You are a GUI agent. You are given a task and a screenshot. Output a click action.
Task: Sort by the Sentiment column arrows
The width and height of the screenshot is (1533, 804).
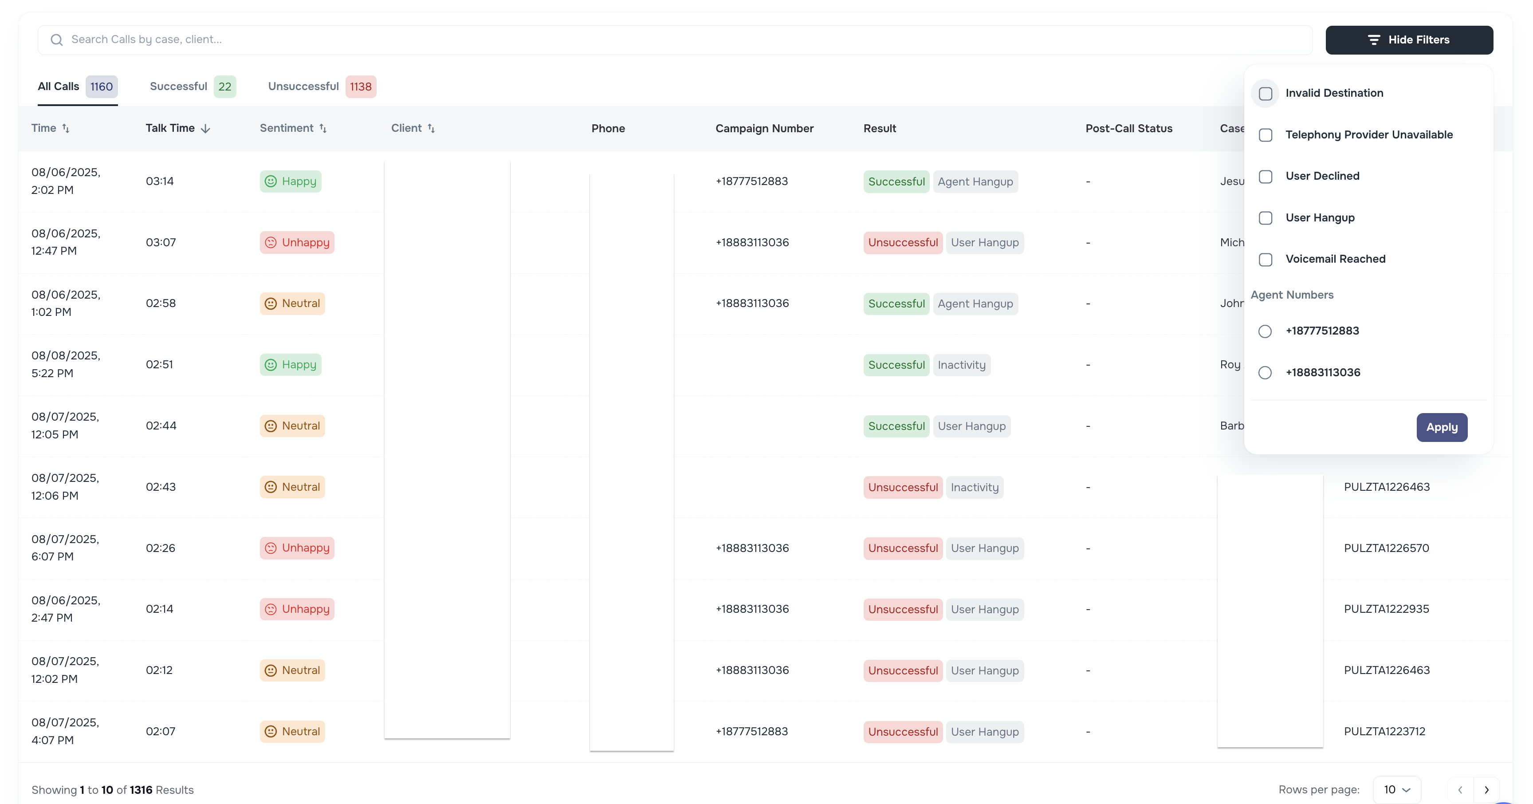click(x=322, y=129)
